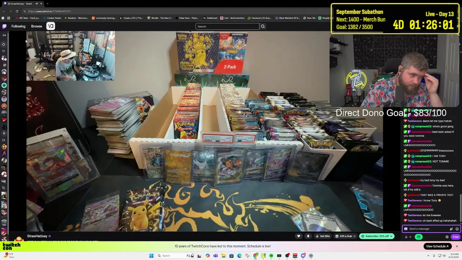
Task: Open the Cart - AimControllers bookmark
Action: (232, 18)
